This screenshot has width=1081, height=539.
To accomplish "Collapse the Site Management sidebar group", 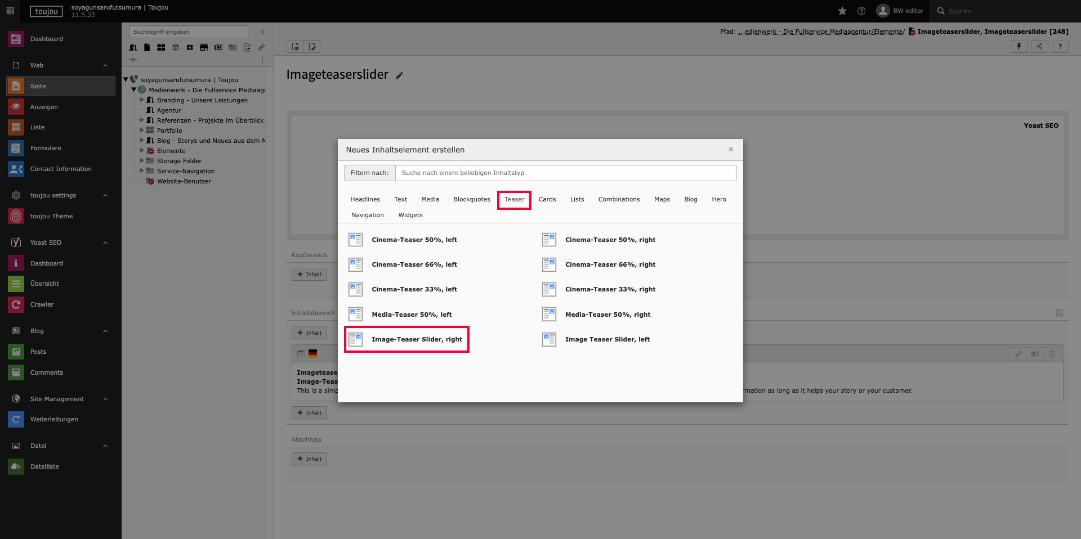I will [105, 399].
